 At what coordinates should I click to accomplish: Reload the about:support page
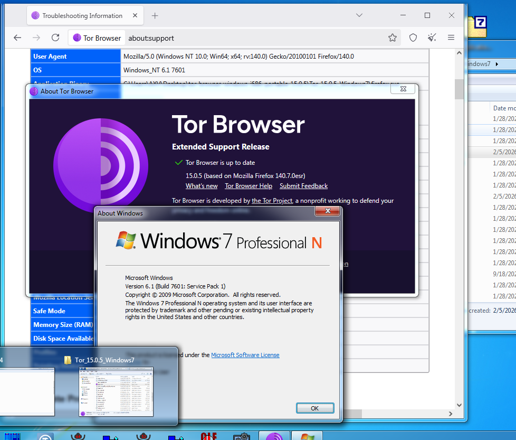coord(55,38)
